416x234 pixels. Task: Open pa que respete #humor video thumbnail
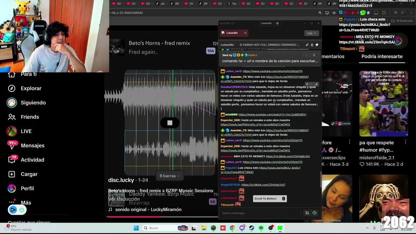(x=383, y=104)
